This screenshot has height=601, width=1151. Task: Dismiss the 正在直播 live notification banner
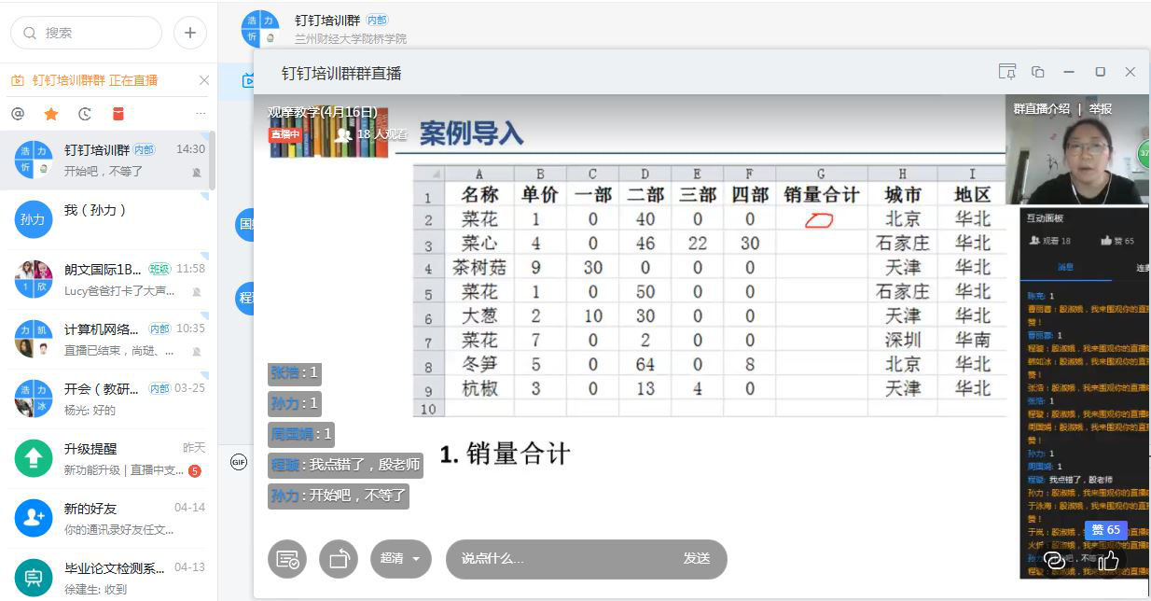(204, 80)
